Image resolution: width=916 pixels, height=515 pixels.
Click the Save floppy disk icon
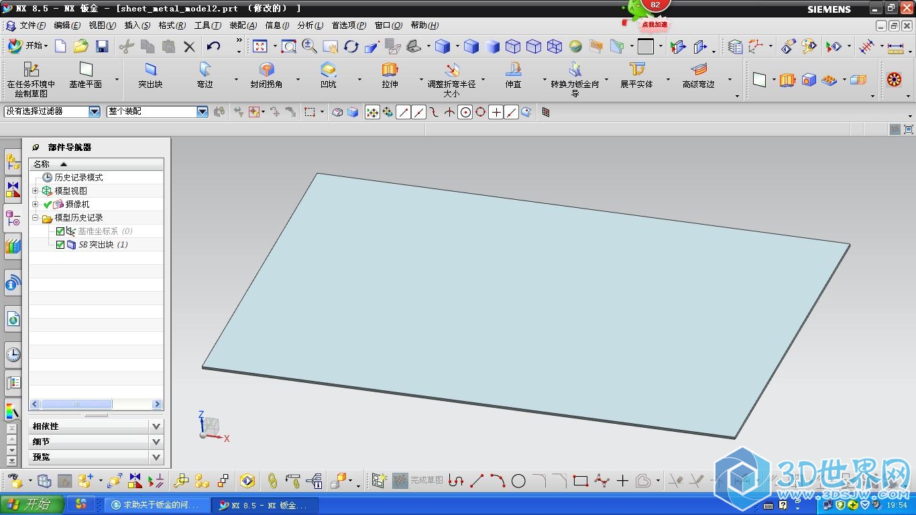pos(102,46)
